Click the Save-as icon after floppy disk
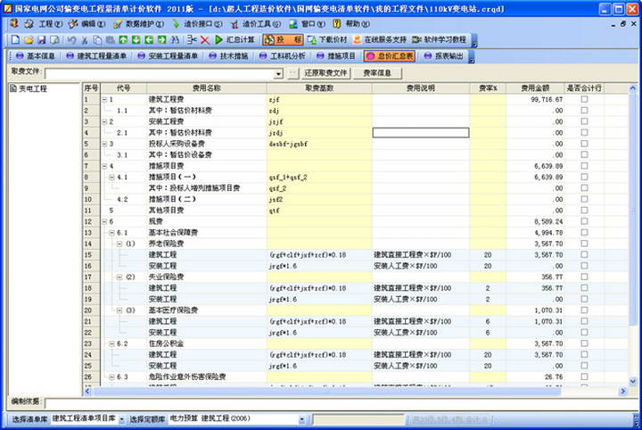 point(54,40)
